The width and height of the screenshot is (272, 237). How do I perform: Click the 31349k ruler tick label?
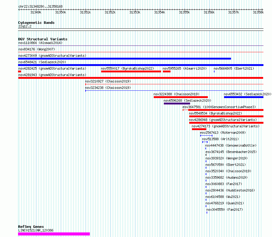pyautogui.click(x=36, y=12)
